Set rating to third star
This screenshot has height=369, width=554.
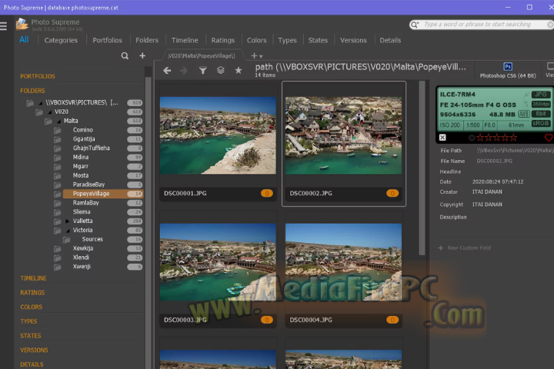click(x=497, y=138)
